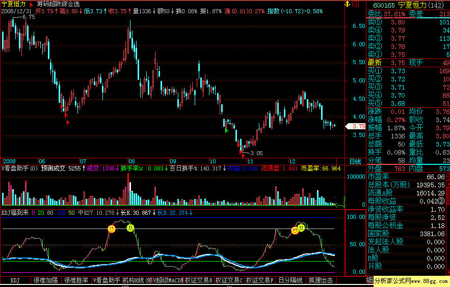Click the orange smiley marker under December in KDJ panel

(x=295, y=231)
